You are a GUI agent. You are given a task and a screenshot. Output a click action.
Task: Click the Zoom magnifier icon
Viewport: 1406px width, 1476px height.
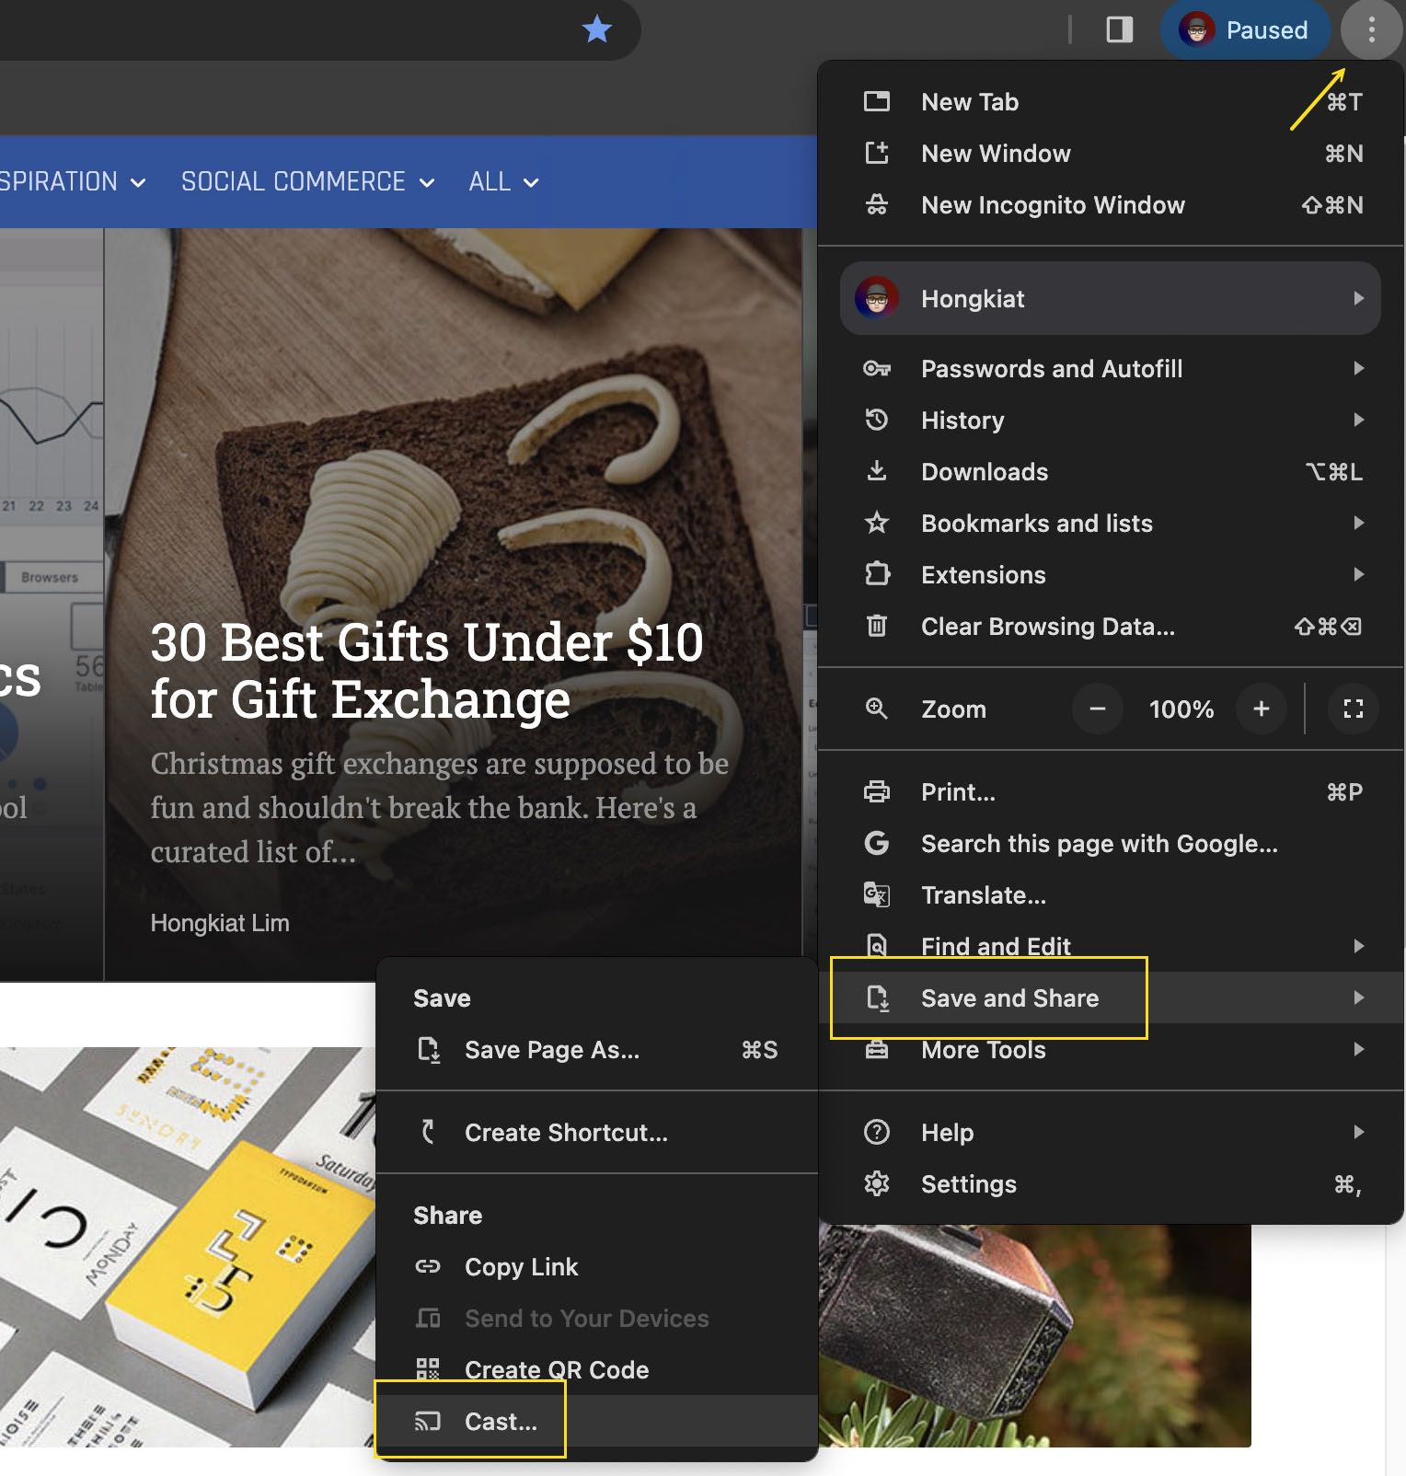877,709
